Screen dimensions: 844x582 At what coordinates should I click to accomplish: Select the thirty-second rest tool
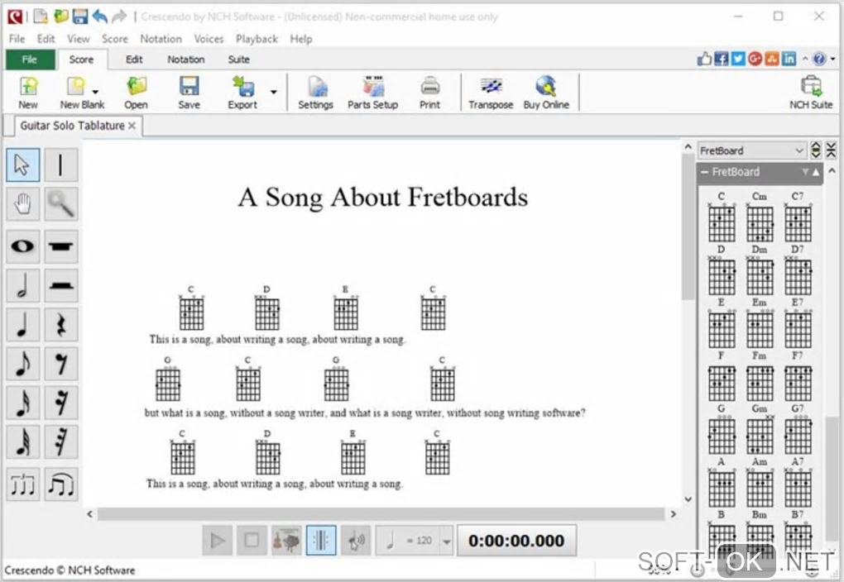click(x=61, y=441)
